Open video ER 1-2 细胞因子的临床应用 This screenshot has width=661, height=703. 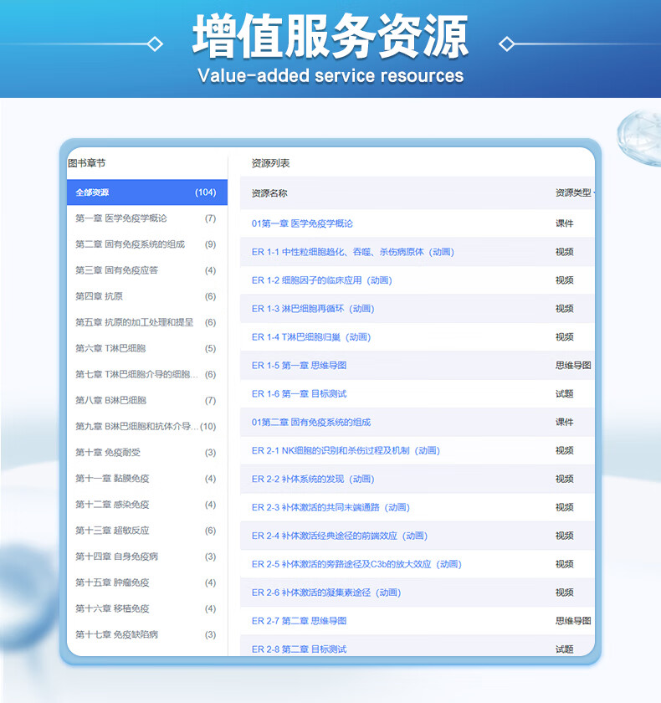321,280
